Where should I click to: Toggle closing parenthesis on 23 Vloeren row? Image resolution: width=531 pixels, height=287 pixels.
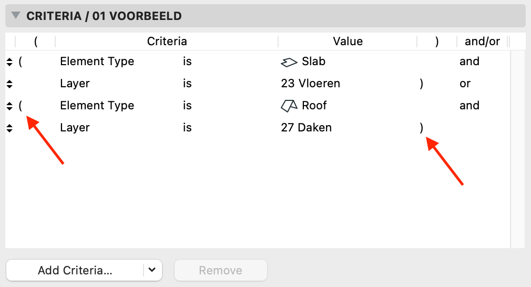421,84
